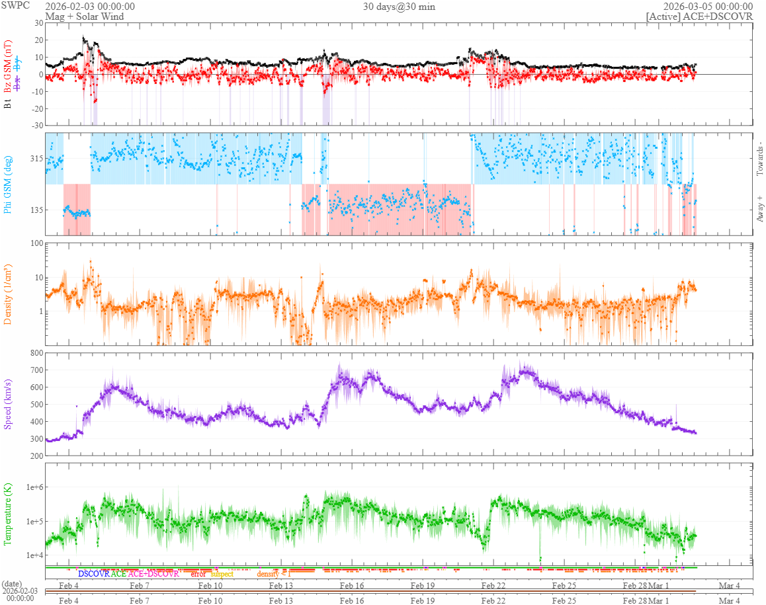This screenshot has height=605, width=766.
Task: Click the Feb 22 tick on the upper date axis
Action: 493,585
